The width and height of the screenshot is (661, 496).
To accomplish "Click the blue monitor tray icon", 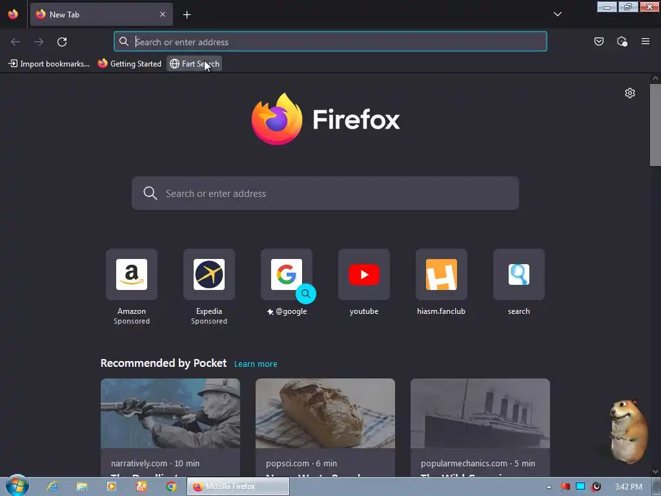I will (580, 486).
